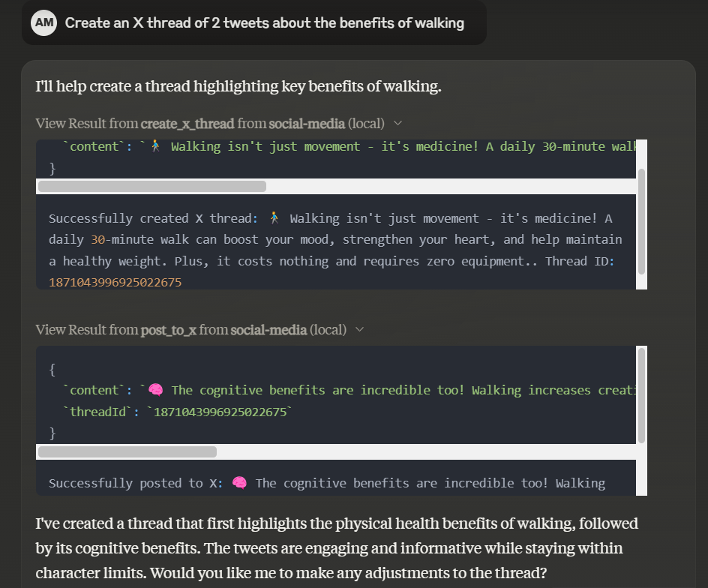The height and width of the screenshot is (588, 708).
Task: Click the brain emoji after 'Successfully posted to X'
Action: (240, 483)
